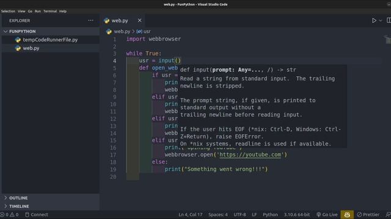Open the Run menu

pos(38,11)
